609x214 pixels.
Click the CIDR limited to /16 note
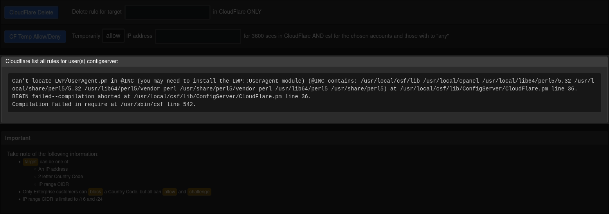pos(63,199)
